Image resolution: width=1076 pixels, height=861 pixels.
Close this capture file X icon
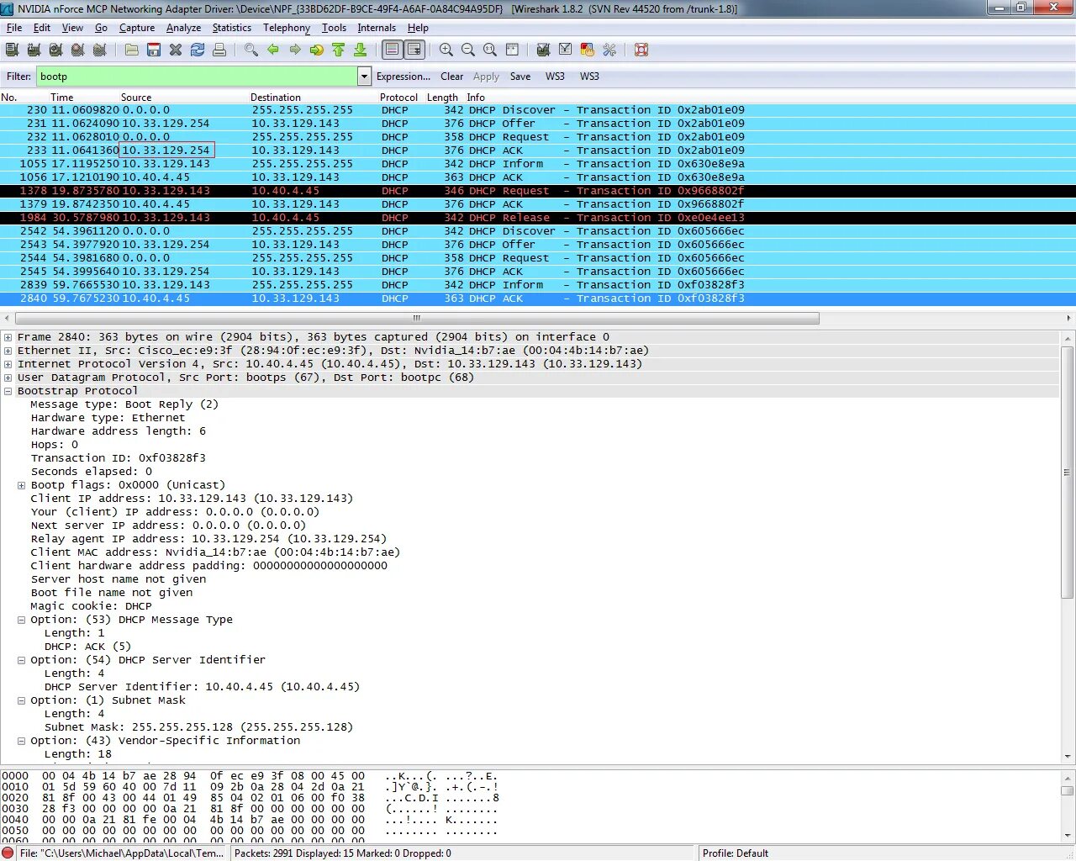[x=176, y=50]
